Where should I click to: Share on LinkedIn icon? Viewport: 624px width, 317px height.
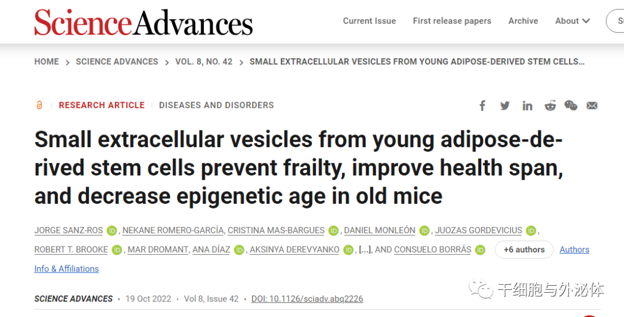click(x=528, y=106)
